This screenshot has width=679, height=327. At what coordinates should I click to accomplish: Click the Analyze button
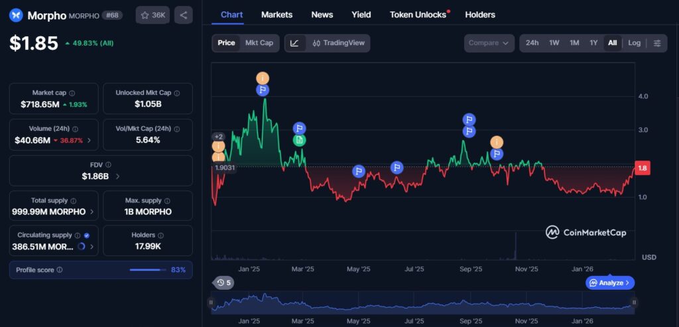pyautogui.click(x=610, y=283)
